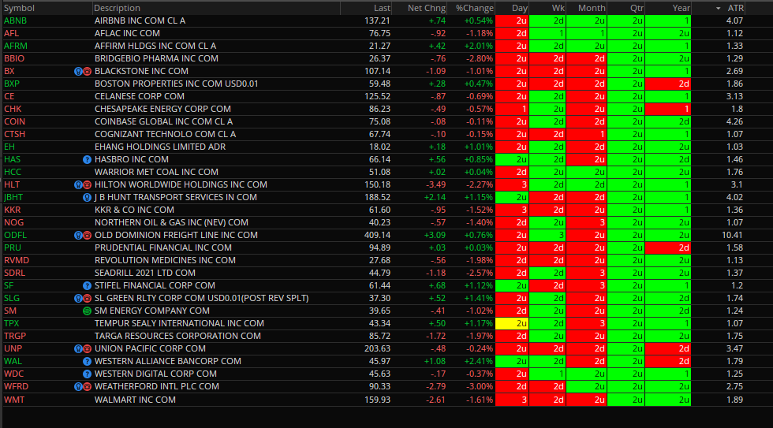Viewport: 773px width, 428px height.
Task: Sort by the Net Chng column header
Action: tap(427, 8)
